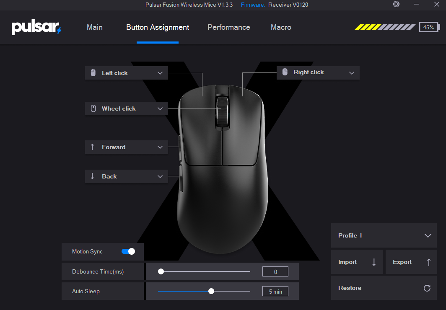Click the Debounce Time(ms) label
446x310 pixels.
click(x=98, y=271)
